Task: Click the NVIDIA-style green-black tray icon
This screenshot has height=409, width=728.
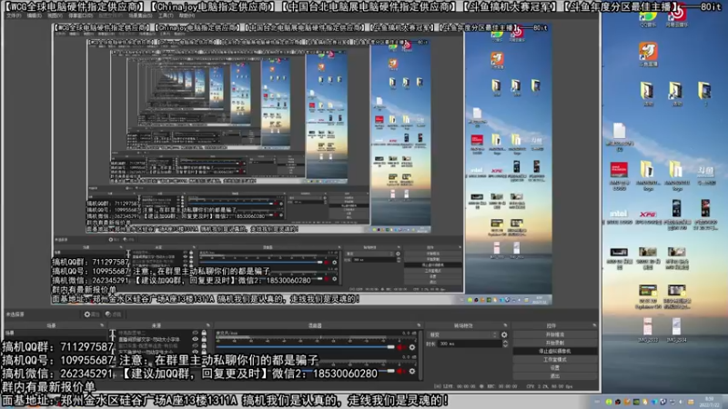Action: (x=636, y=402)
